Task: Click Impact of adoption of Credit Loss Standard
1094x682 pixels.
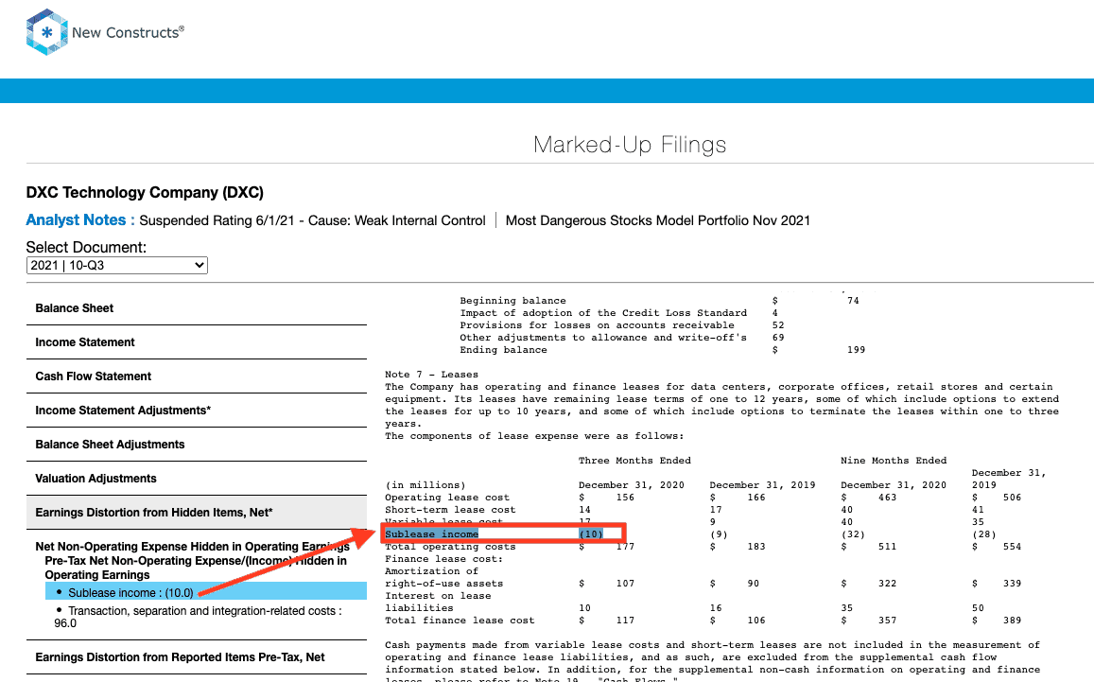Action: point(603,313)
